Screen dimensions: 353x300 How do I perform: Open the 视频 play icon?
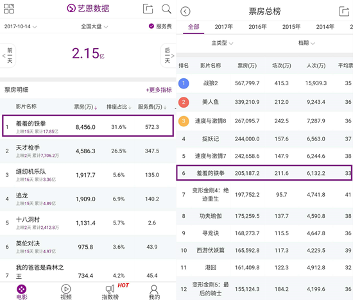tap(65, 289)
